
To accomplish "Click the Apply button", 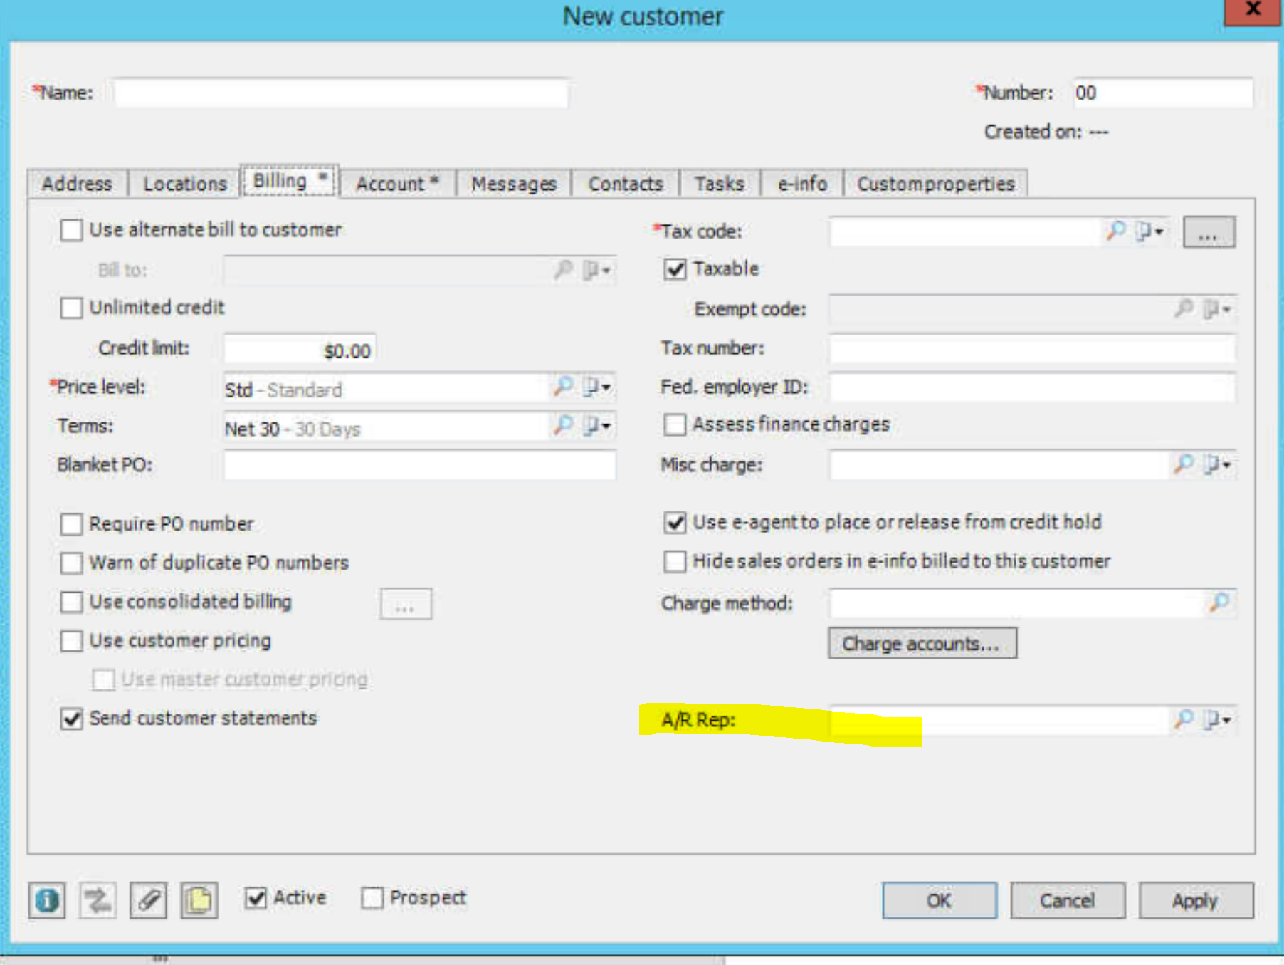I will [x=1196, y=900].
